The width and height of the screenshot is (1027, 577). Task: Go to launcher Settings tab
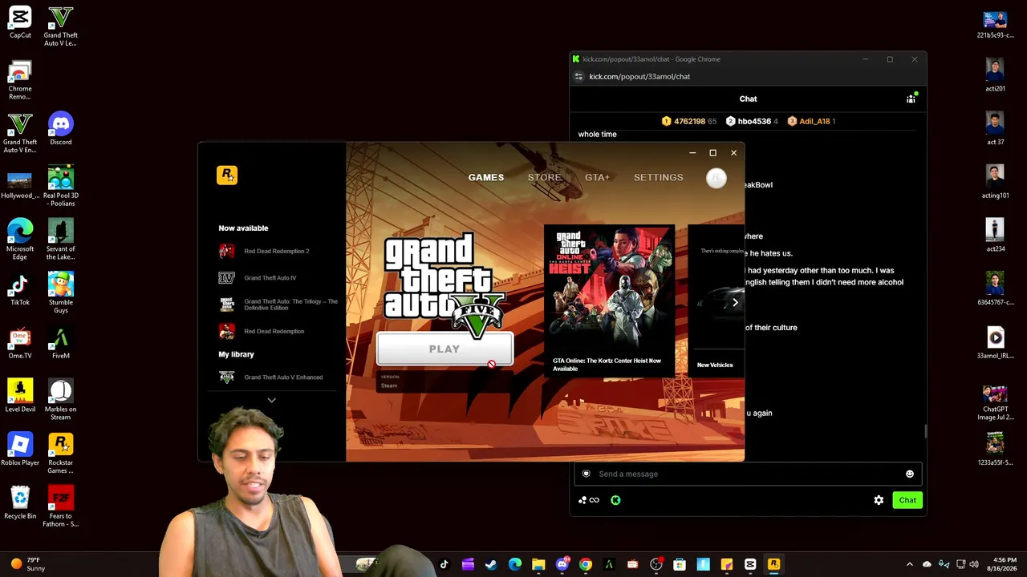point(659,177)
